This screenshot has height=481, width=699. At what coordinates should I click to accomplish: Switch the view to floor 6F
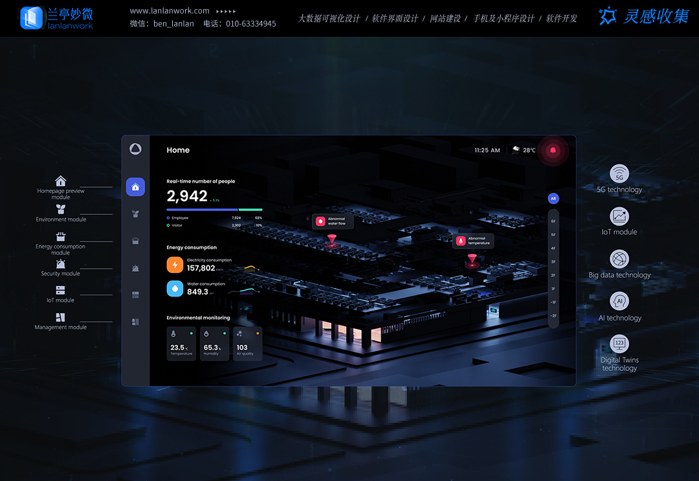tap(553, 221)
